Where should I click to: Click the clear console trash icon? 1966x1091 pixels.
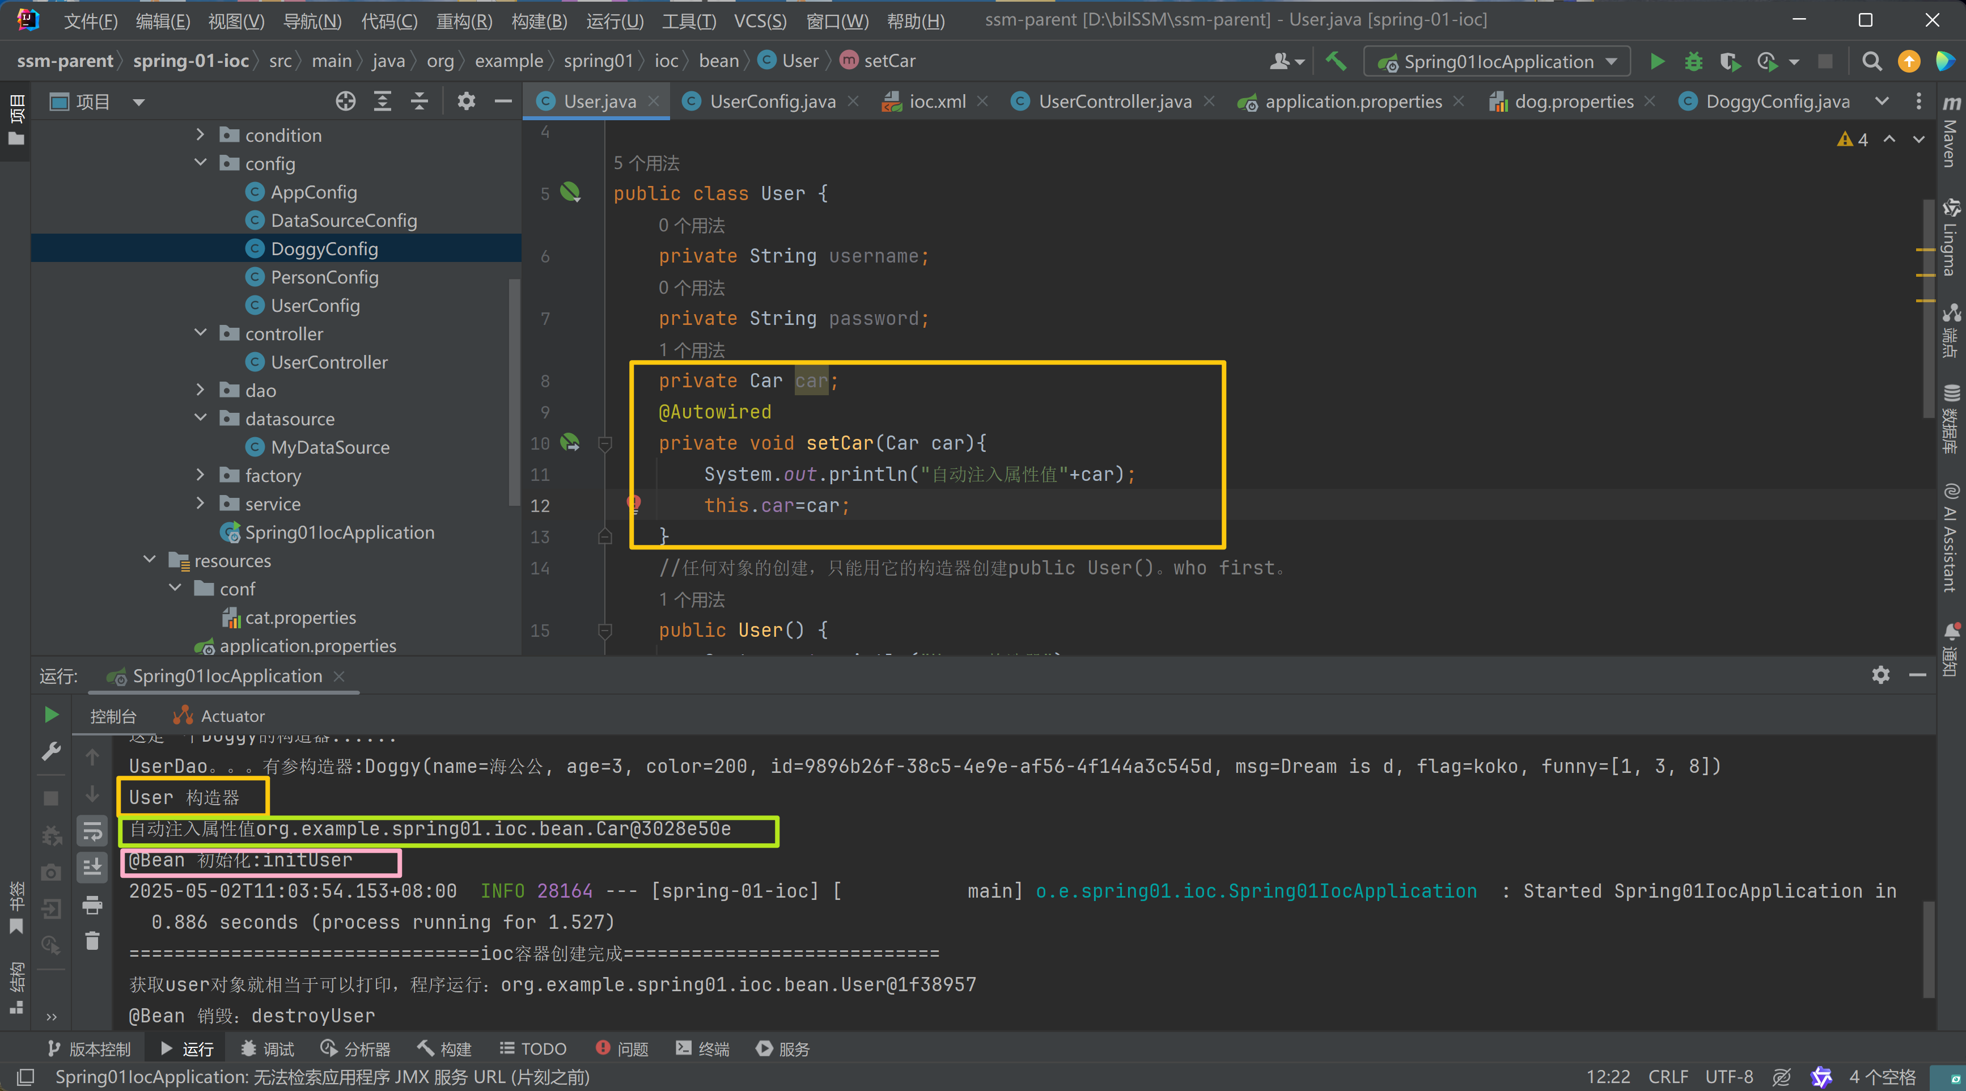pyautogui.click(x=92, y=941)
